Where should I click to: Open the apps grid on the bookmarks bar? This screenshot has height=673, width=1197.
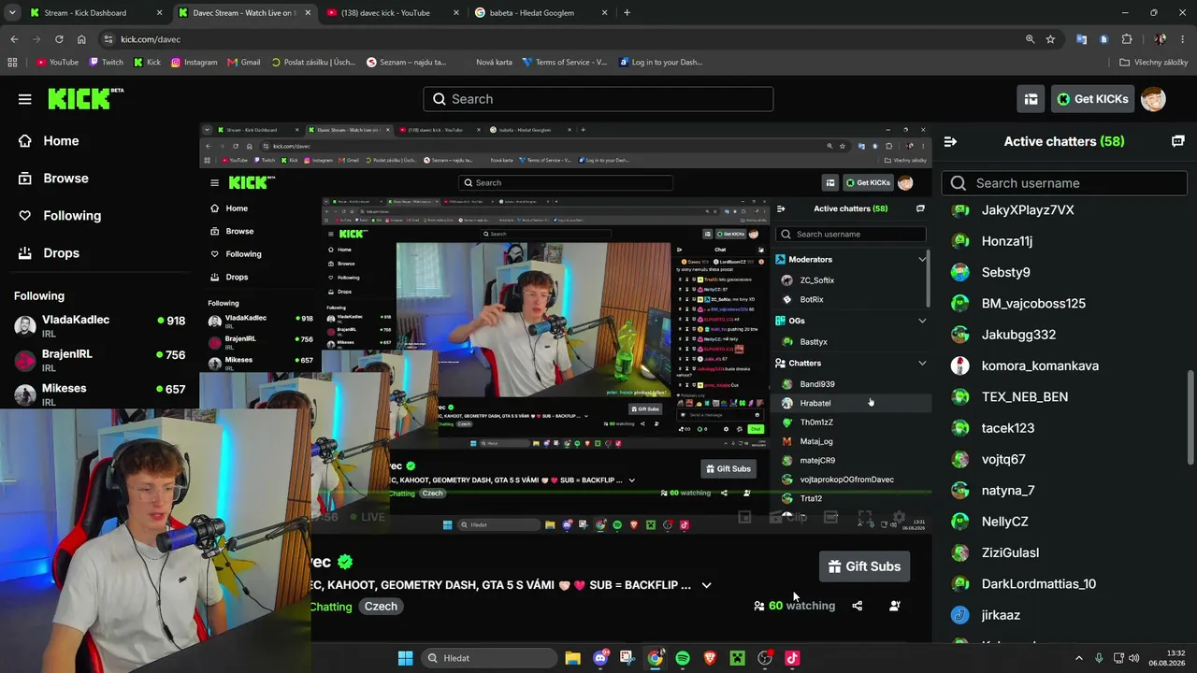tap(12, 63)
